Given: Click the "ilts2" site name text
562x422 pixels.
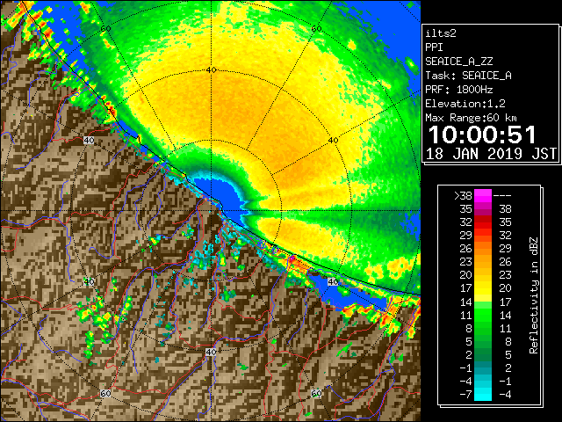Looking at the screenshot, I should 441,33.
